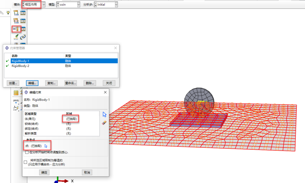
Task: Click the reference point pick arrow
Action: (x=46, y=146)
